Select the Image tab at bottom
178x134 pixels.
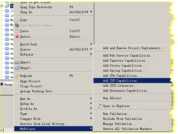pyautogui.click(x=7, y=84)
